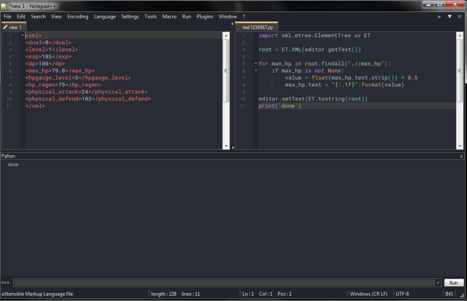Click the 'done' output in Python console
The height and width of the screenshot is (301, 467).
coord(13,165)
